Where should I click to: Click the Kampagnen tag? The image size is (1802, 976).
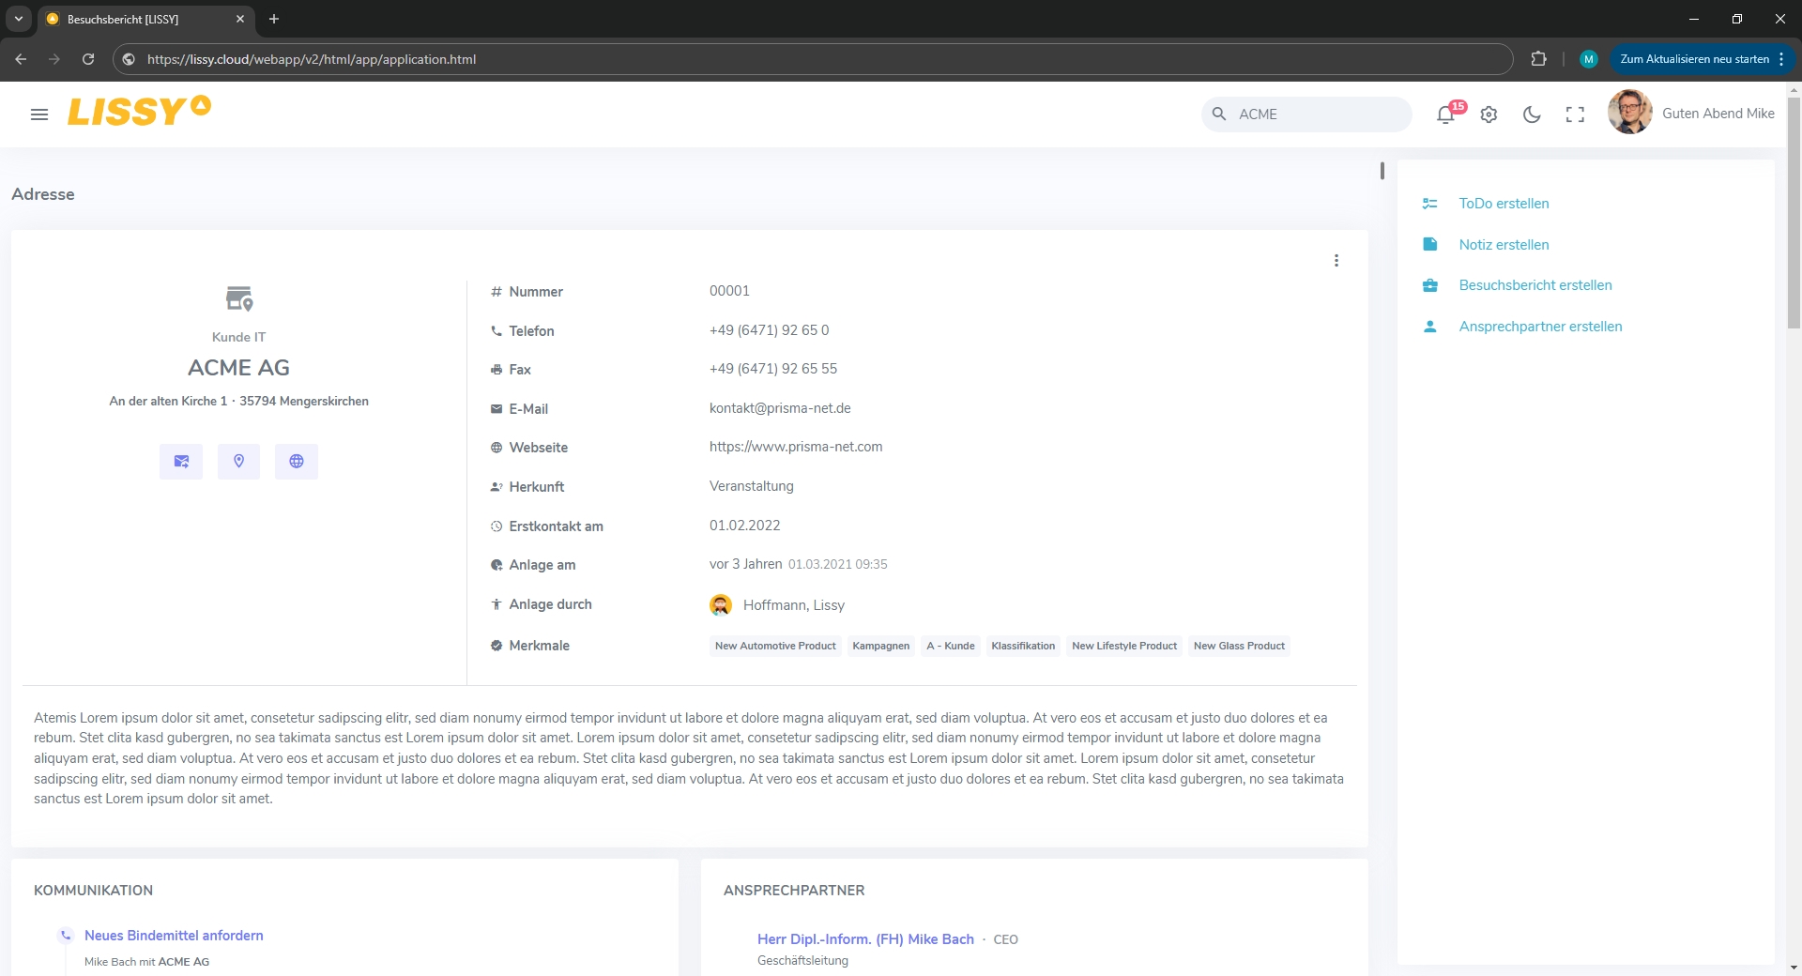point(881,646)
